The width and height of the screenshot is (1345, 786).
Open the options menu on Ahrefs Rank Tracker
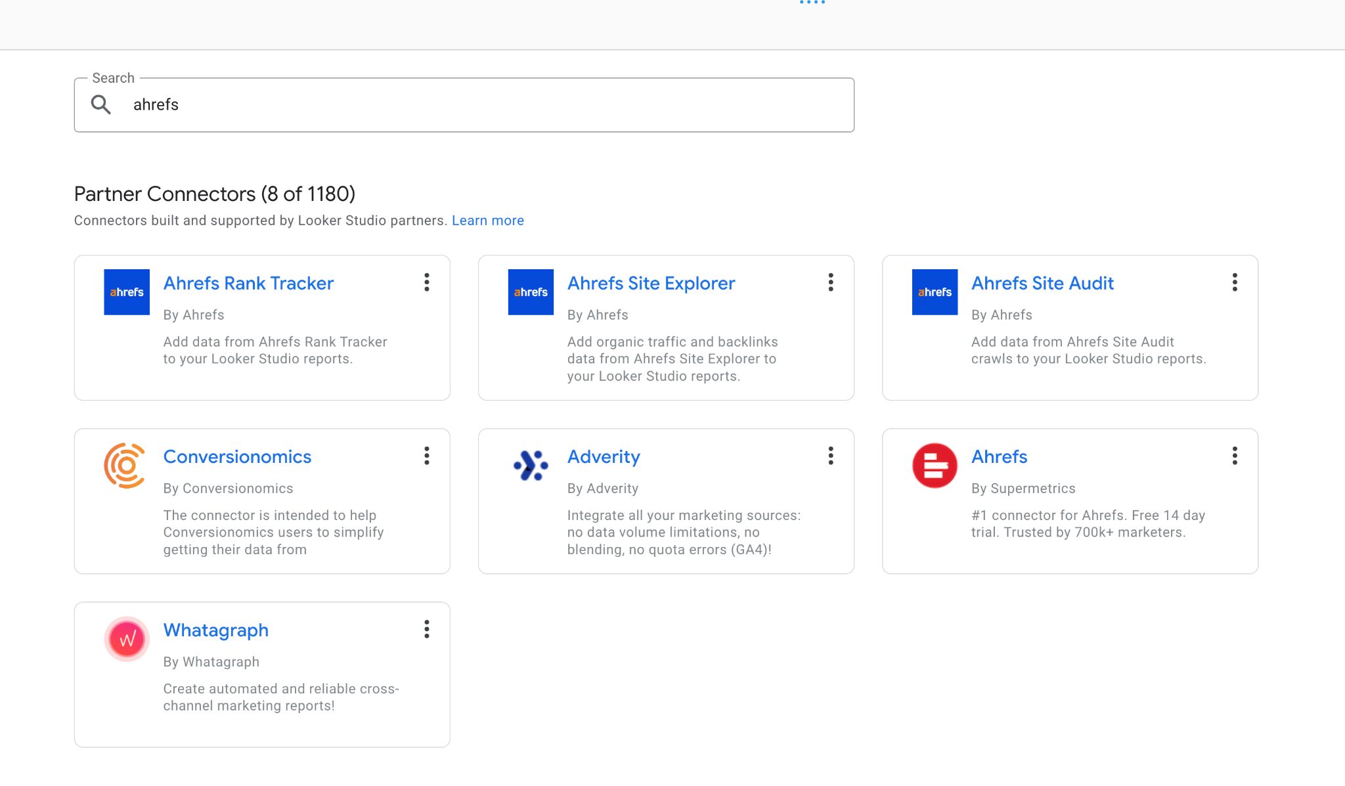coord(427,282)
